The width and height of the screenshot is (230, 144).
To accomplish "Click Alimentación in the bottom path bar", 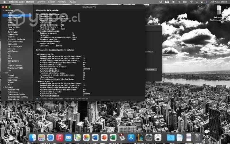I will coord(82,99).
